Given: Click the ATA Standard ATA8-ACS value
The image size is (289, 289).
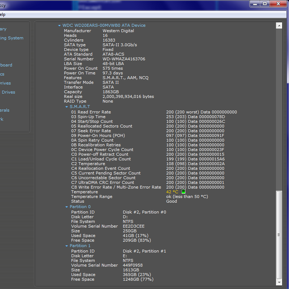Looking at the screenshot, I should 113,55.
